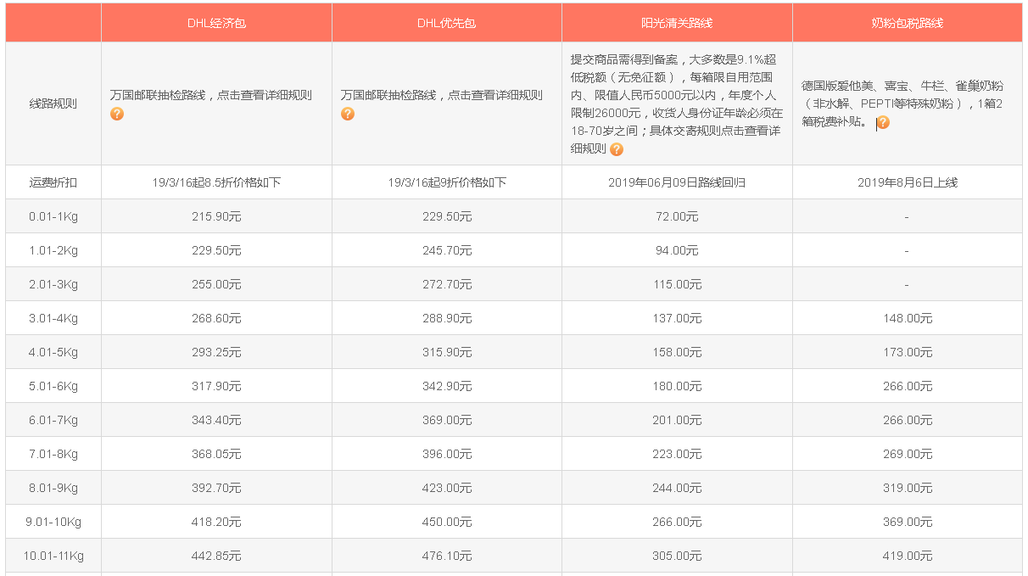The image size is (1028, 576).
Task: Click the help icon beside 奶粉 tax subsidy text
Action: 883,122
